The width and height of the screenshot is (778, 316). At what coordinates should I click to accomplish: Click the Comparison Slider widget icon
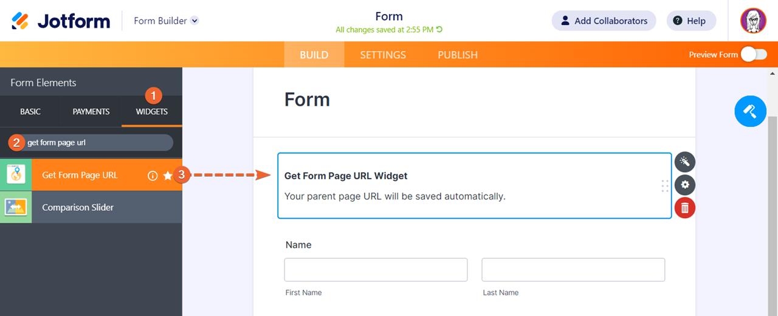click(x=16, y=207)
